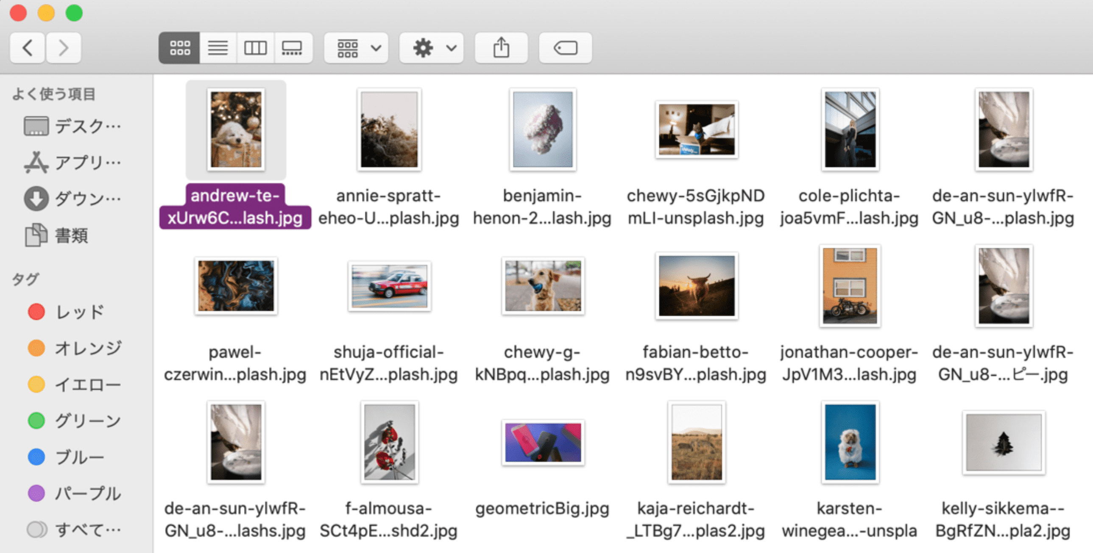Screen dimensions: 1093x553
Task: Select the ブルー tag
Action: point(67,457)
